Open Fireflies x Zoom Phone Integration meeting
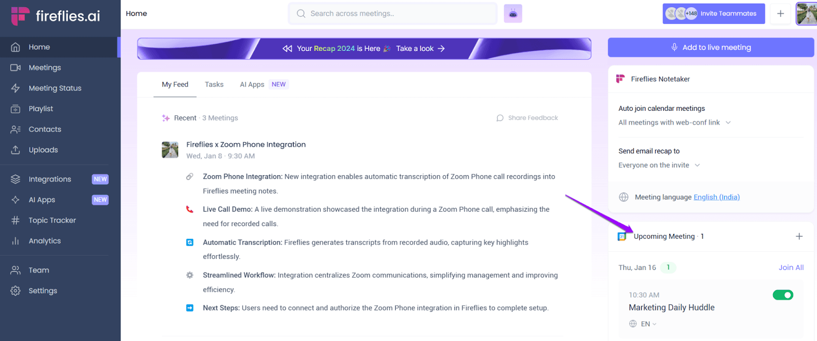Viewport: 817px width, 341px height. [x=246, y=144]
